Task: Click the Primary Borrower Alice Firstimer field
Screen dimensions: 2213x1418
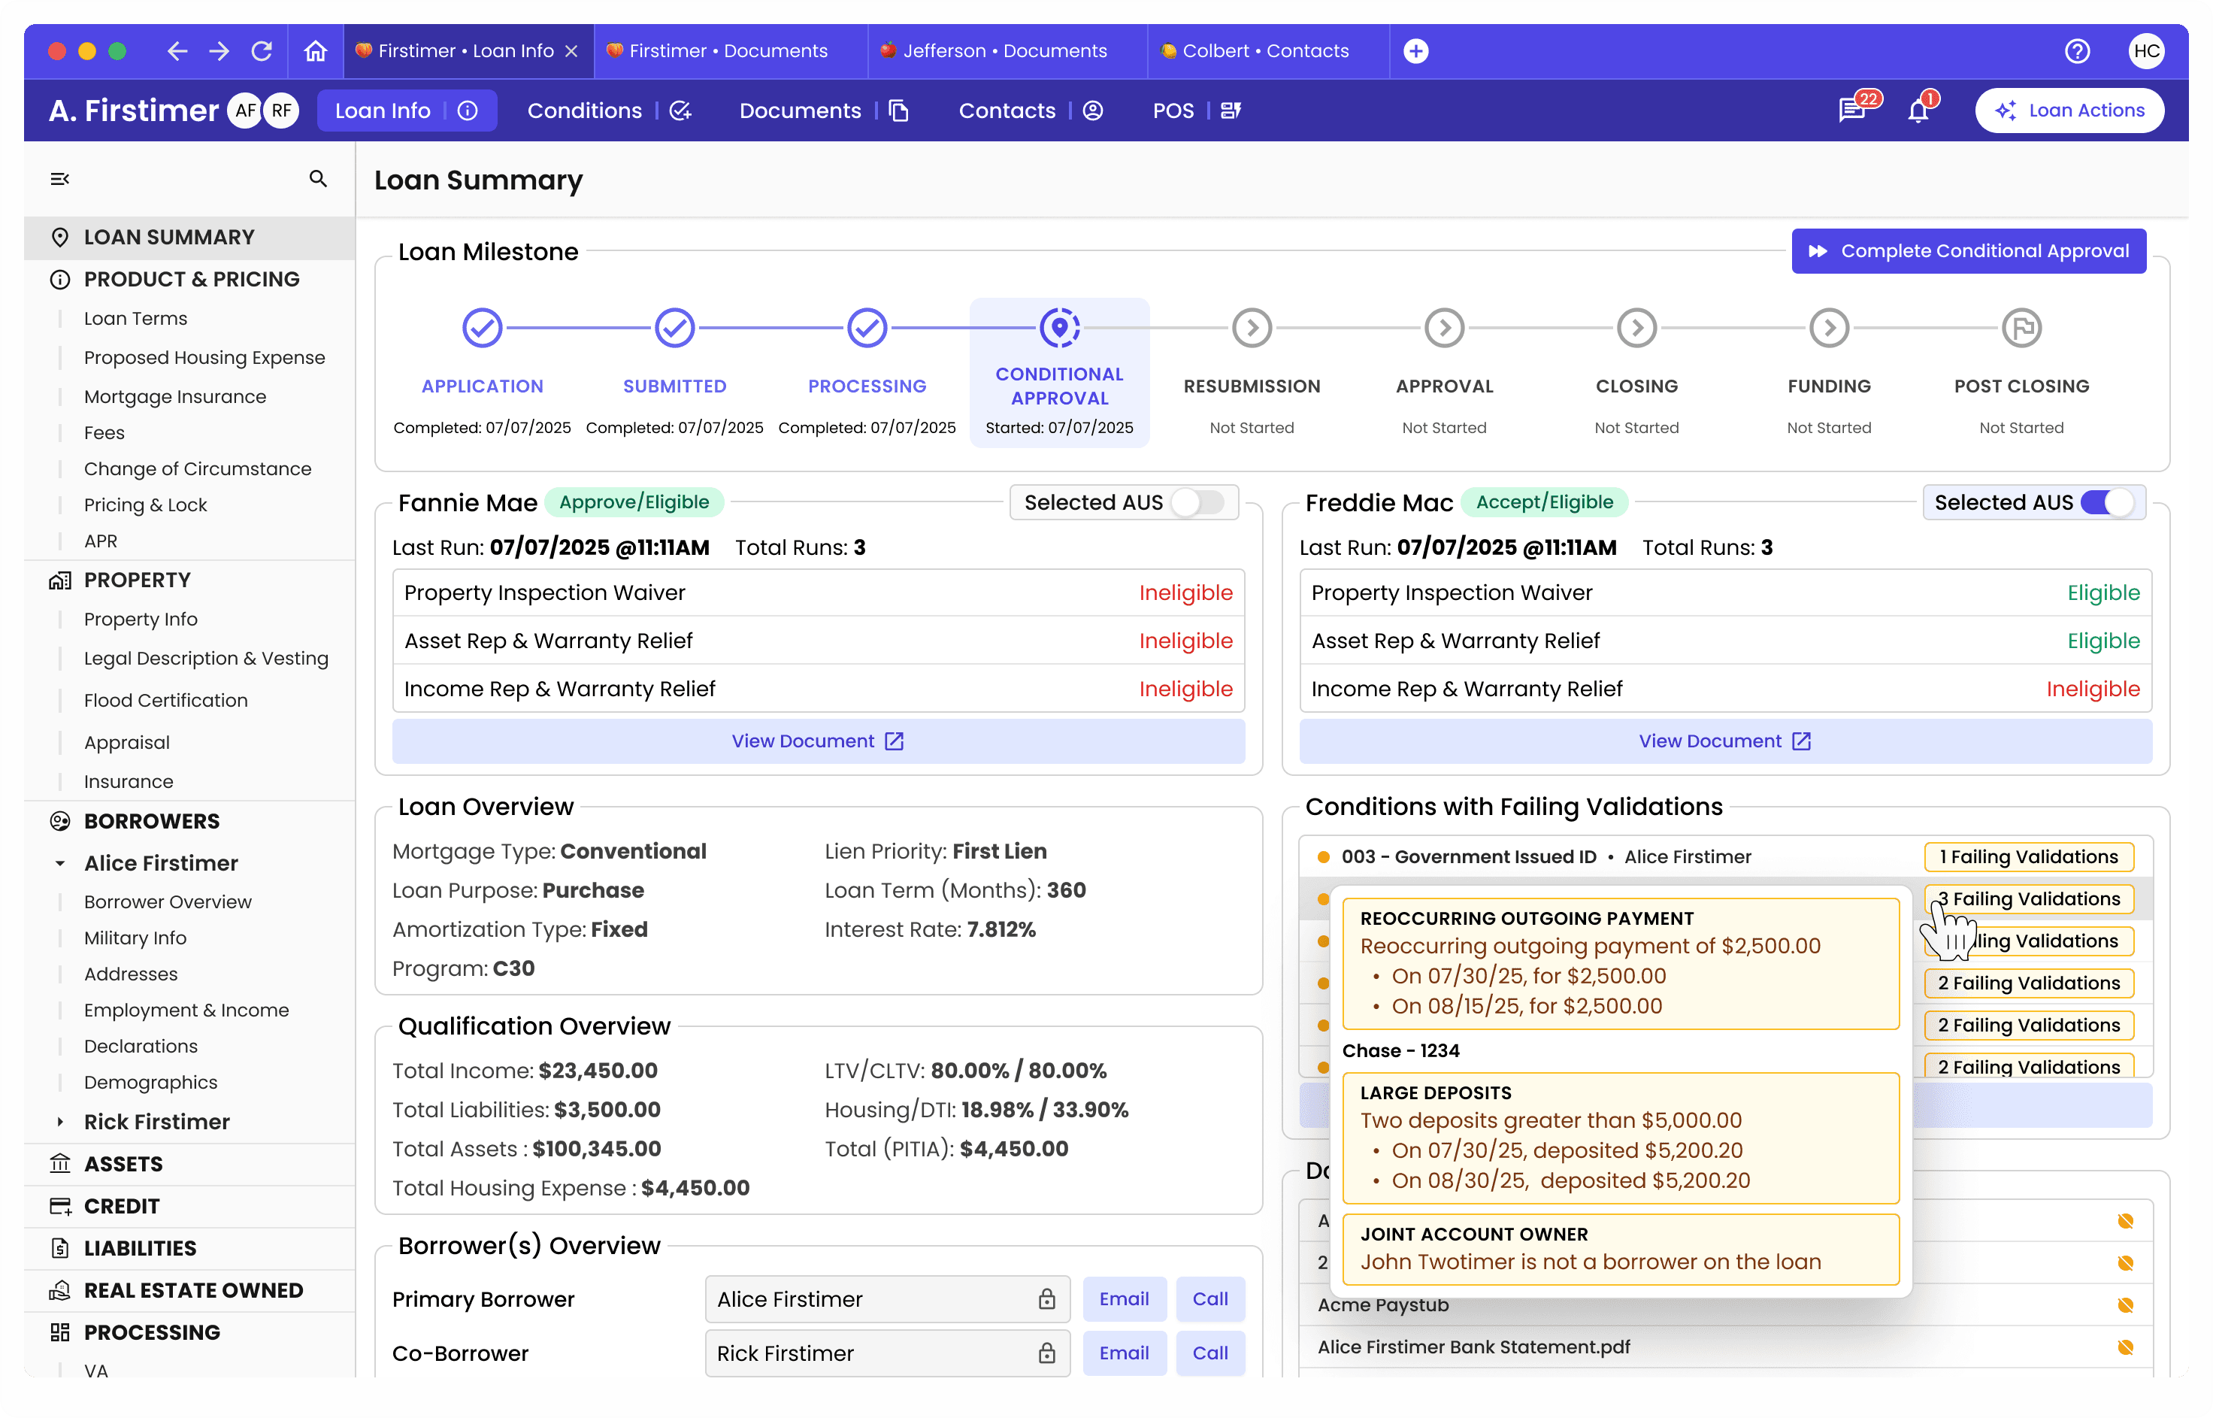Action: coord(886,1299)
